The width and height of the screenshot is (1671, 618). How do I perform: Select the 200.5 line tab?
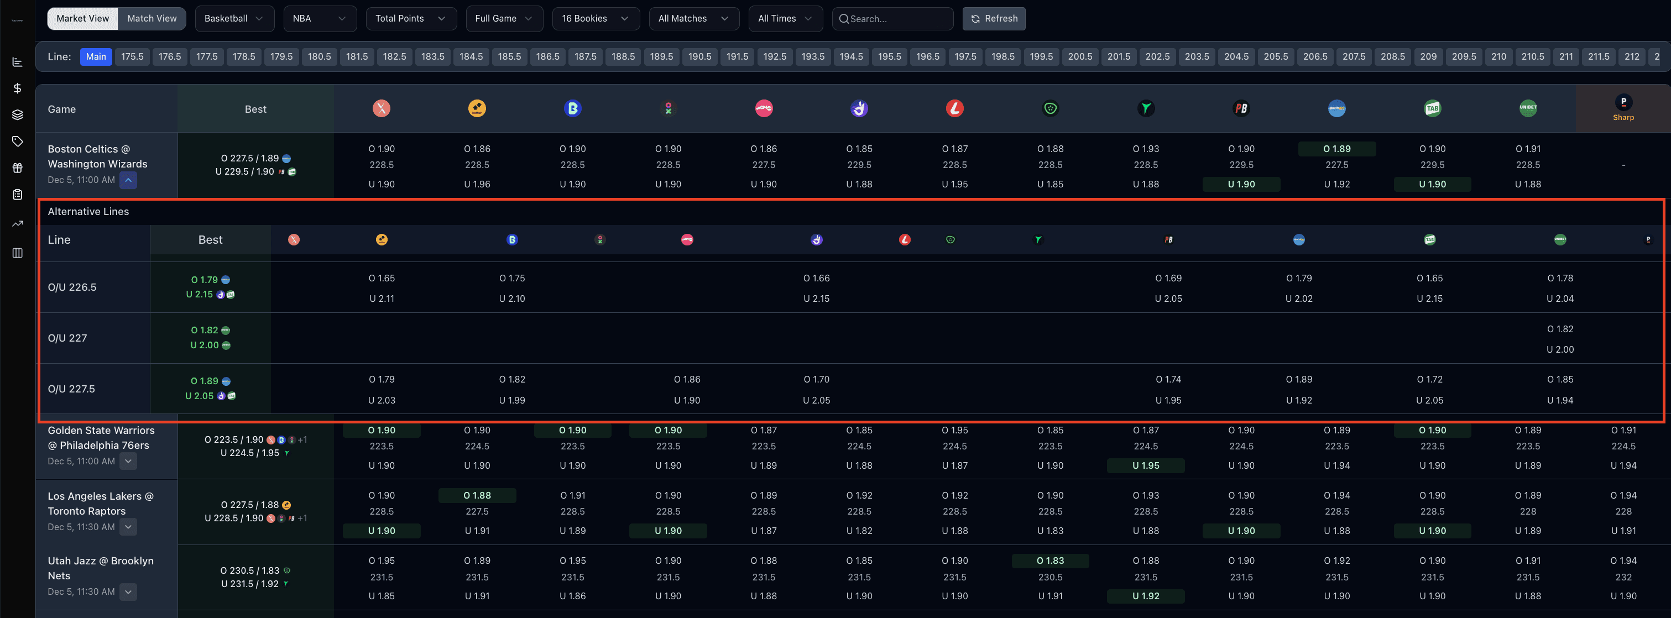[1079, 56]
